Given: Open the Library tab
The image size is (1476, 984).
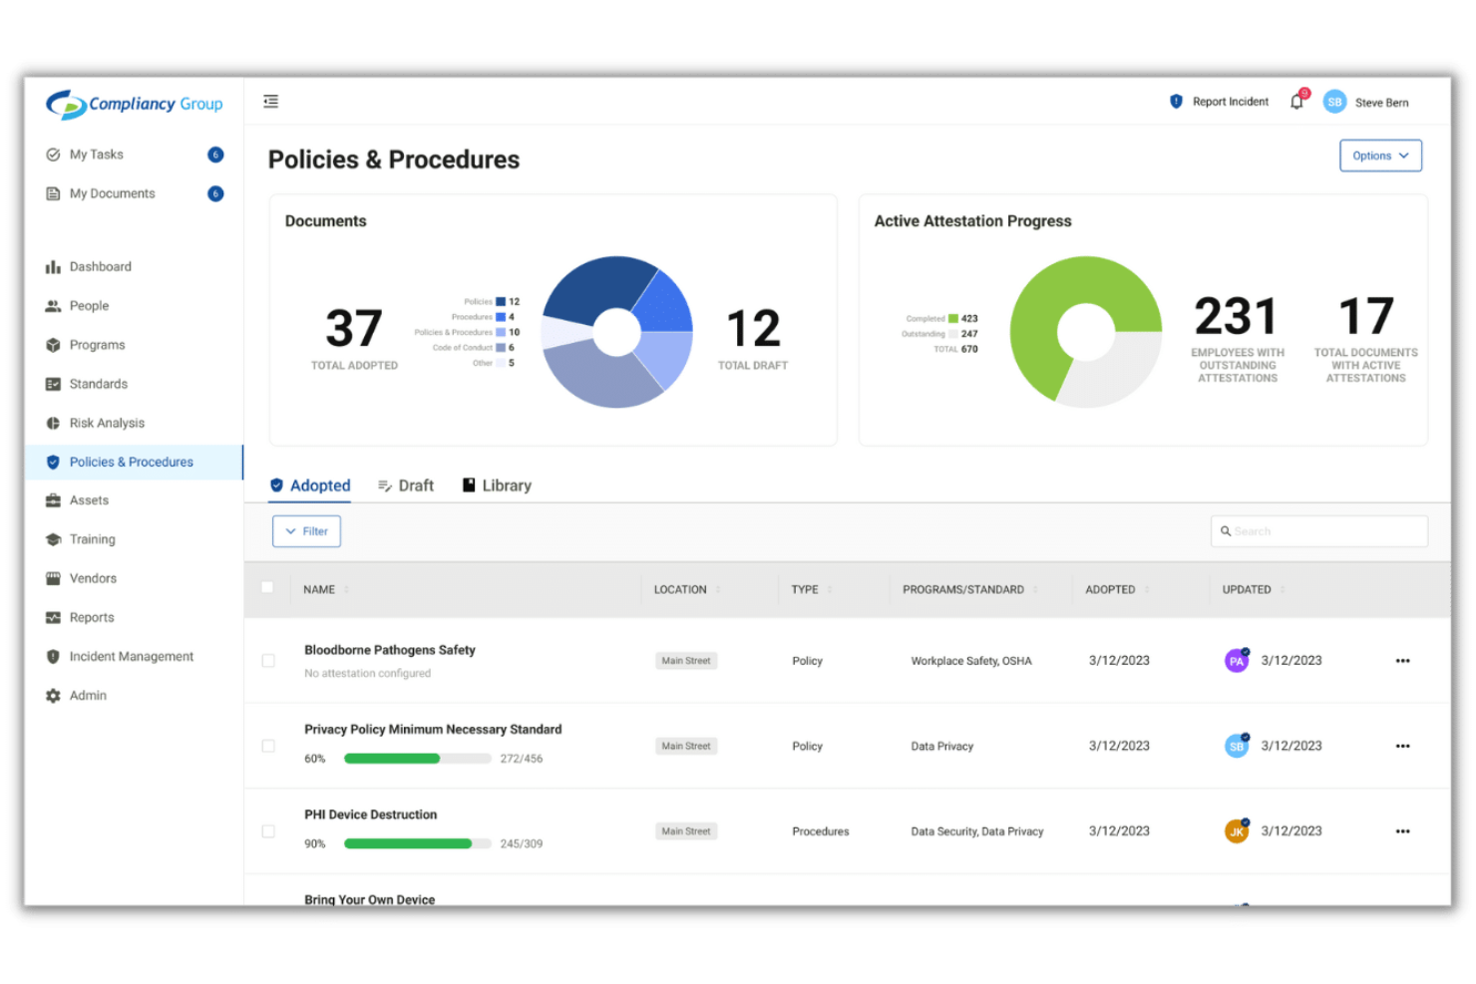Looking at the screenshot, I should pyautogui.click(x=496, y=486).
